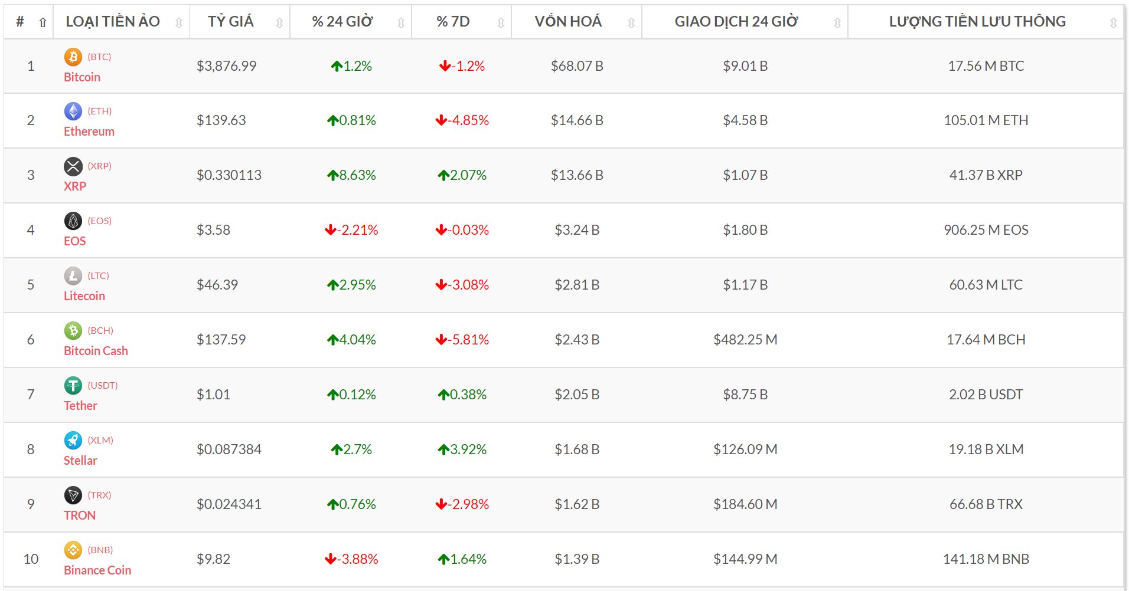Click EOS 24h change -2.21%
Image resolution: width=1129 pixels, height=591 pixels.
[351, 230]
